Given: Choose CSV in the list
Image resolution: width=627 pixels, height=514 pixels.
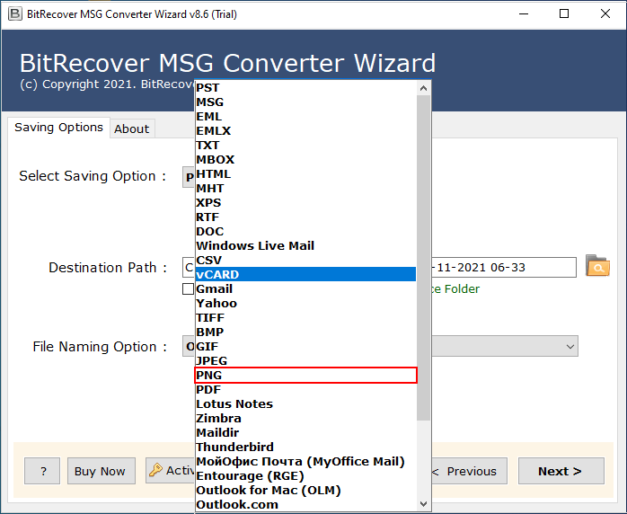Looking at the screenshot, I should click(305, 260).
